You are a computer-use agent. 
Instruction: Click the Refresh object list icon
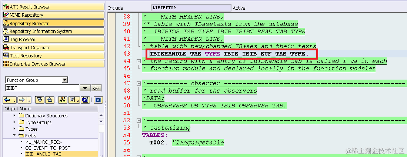[85, 100]
